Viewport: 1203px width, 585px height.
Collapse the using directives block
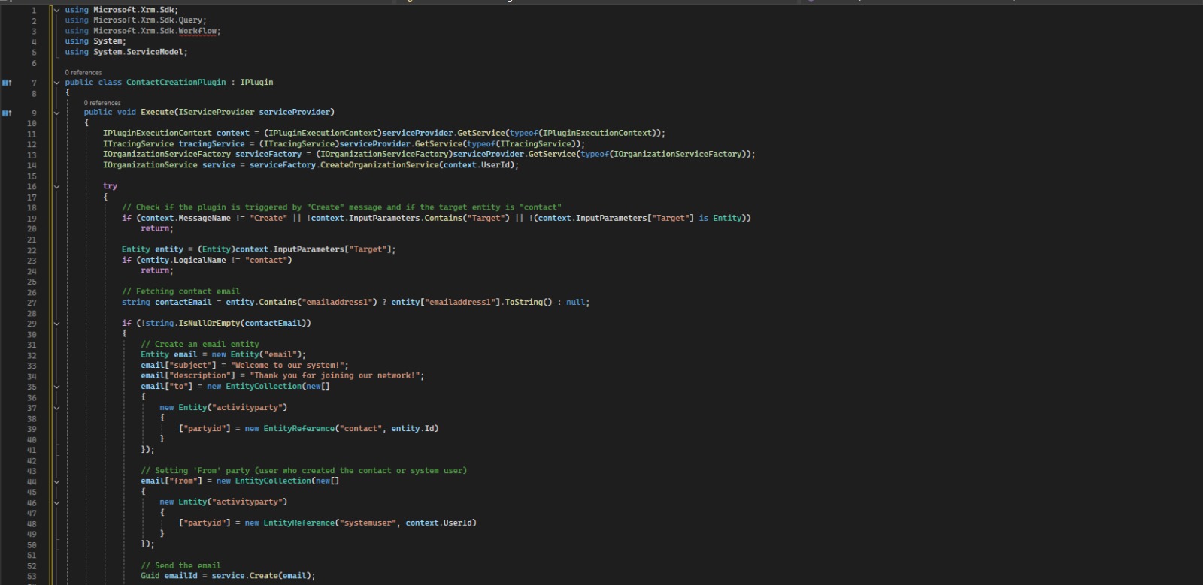(56, 10)
